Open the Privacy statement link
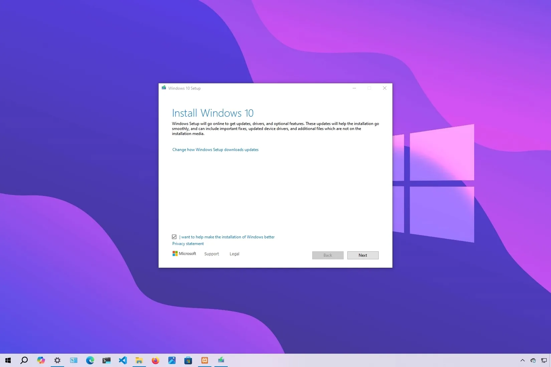The width and height of the screenshot is (551, 367). point(188,244)
